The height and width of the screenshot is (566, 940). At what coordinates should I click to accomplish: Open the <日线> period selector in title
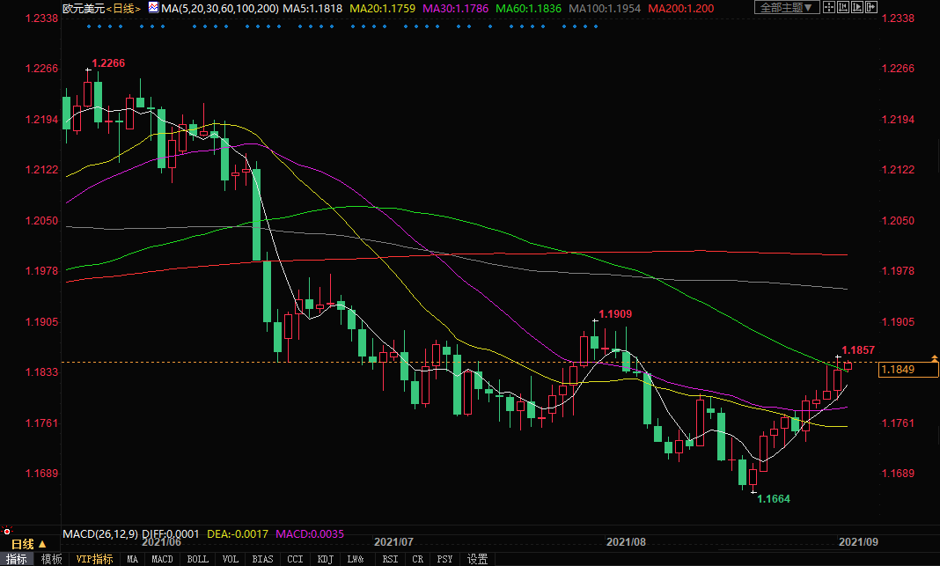pos(123,8)
